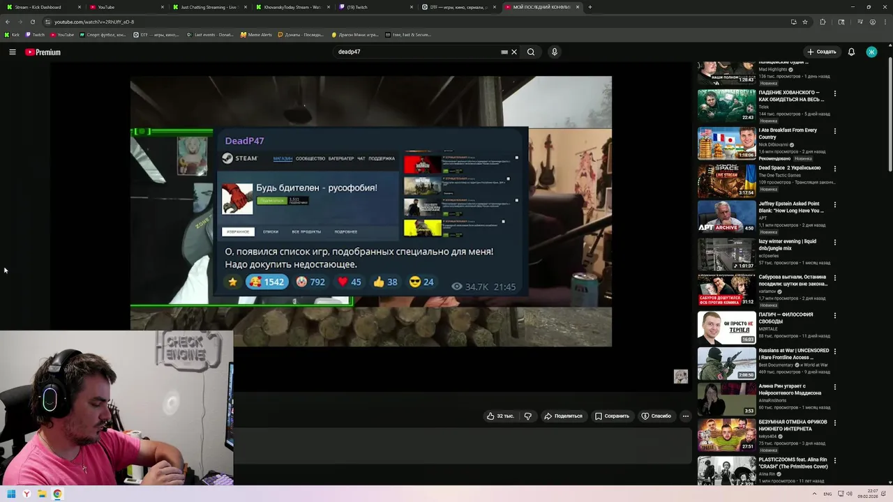The width and height of the screenshot is (893, 502).
Task: Show hidden tray icons chevron
Action: click(x=814, y=494)
